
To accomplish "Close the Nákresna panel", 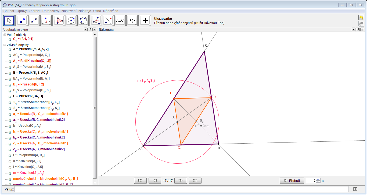I will point(362,30).
